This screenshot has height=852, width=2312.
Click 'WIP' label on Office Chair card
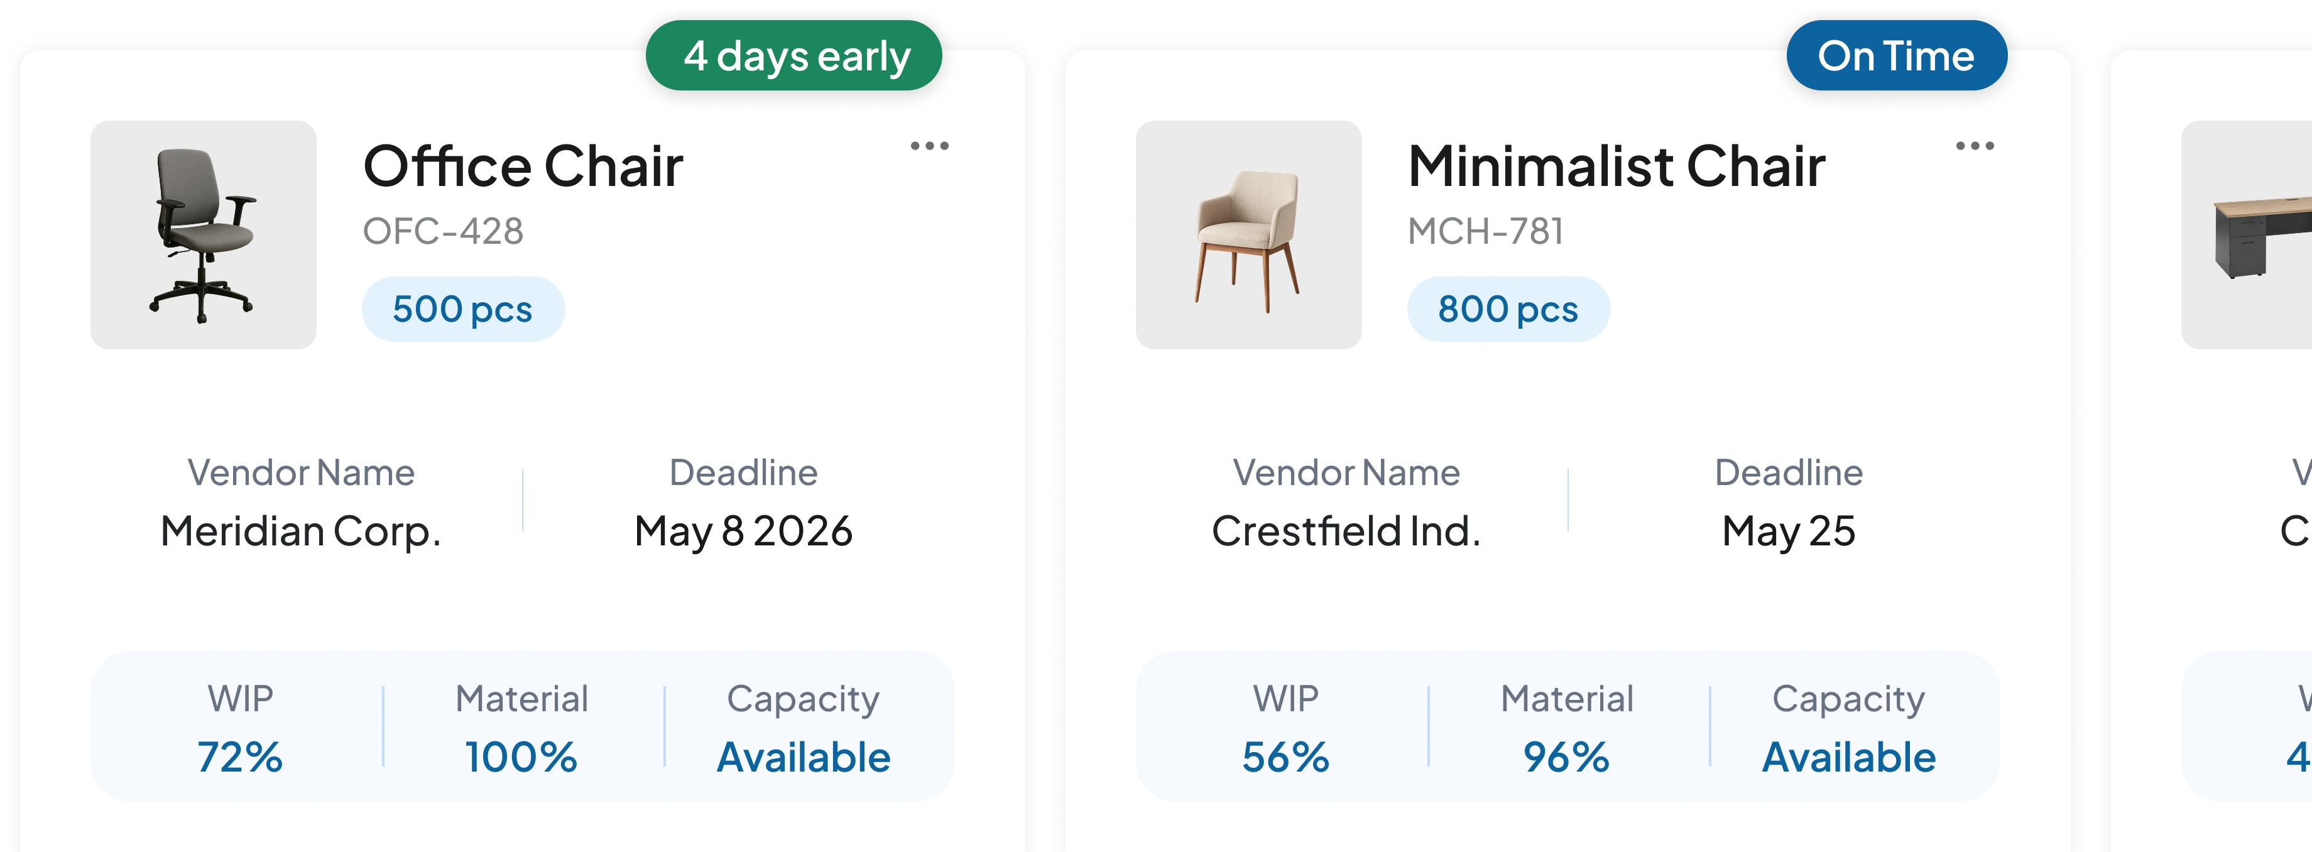tap(239, 699)
